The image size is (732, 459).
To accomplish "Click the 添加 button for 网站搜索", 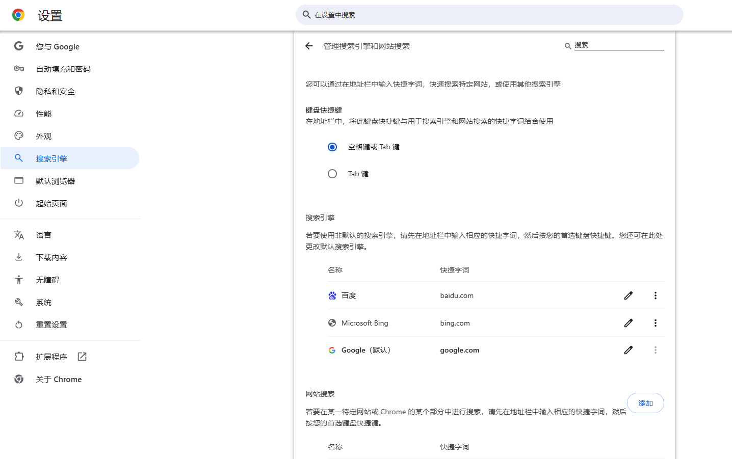I will click(x=645, y=403).
